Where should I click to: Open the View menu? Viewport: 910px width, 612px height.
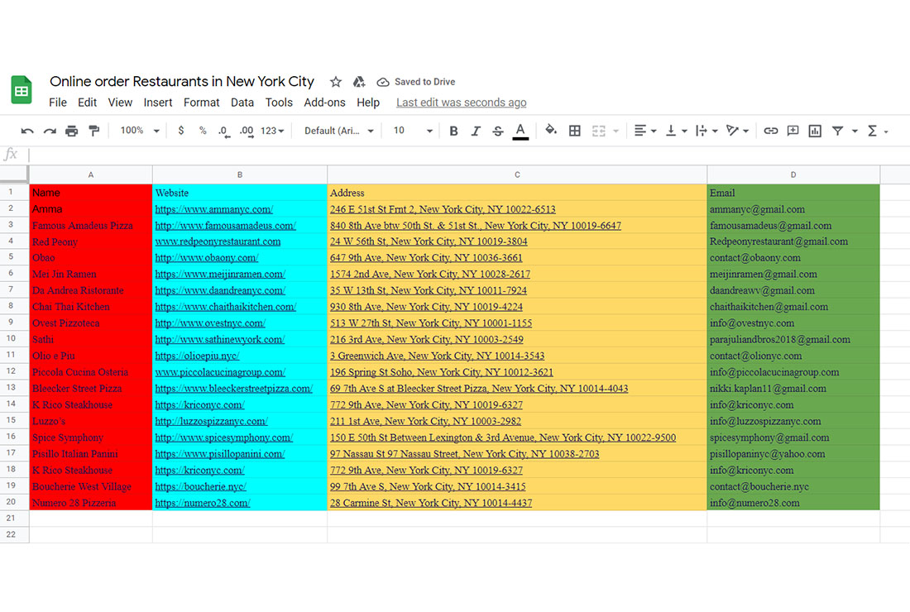tap(120, 103)
